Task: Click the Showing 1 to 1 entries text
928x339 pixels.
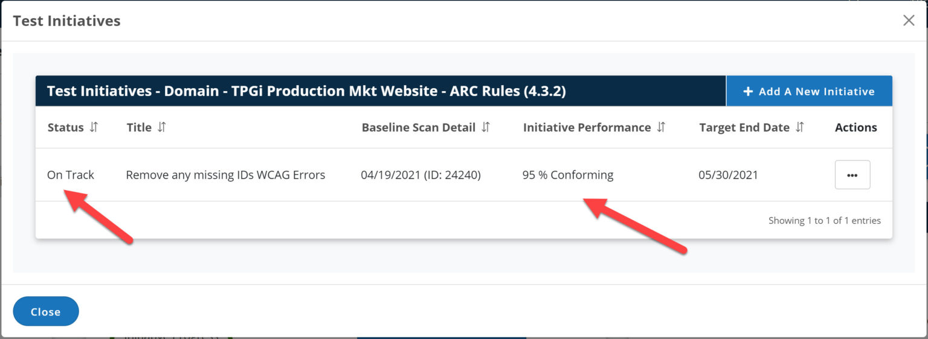Action: click(824, 221)
